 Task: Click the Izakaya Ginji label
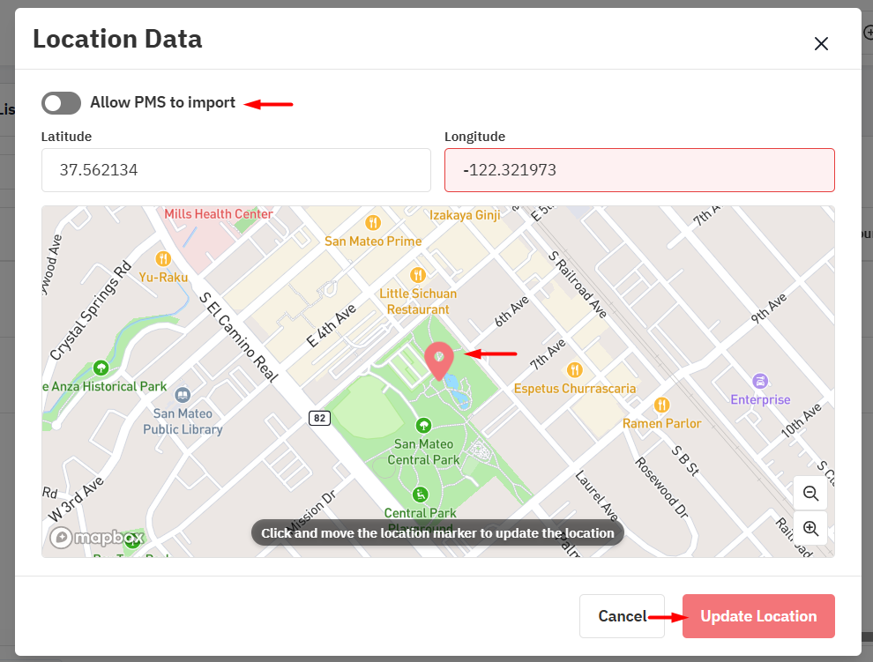click(x=465, y=215)
